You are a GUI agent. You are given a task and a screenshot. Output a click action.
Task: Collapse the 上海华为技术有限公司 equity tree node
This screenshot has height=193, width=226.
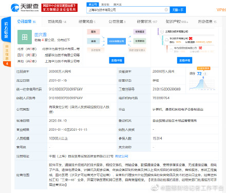(162, 31)
